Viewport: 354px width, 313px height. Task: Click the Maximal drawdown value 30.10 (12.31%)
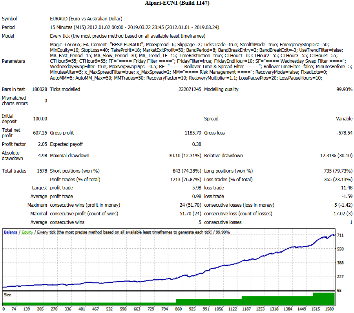[185, 156]
